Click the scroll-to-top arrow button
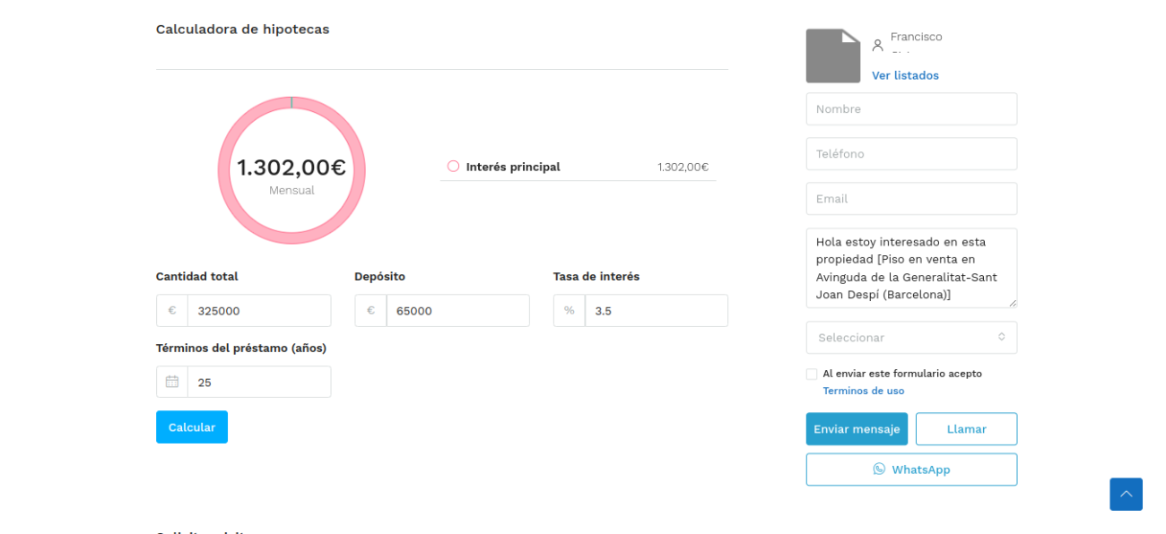Image resolution: width=1166 pixels, height=534 pixels. (1126, 494)
